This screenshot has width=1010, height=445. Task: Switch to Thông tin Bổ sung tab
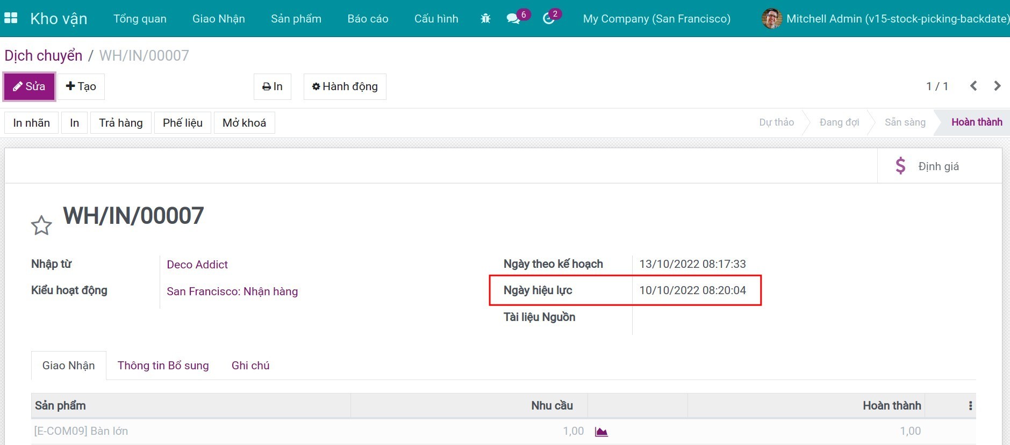163,366
